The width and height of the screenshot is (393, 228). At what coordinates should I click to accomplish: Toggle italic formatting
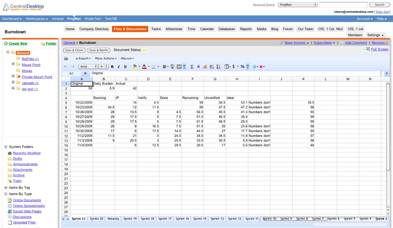119,67
